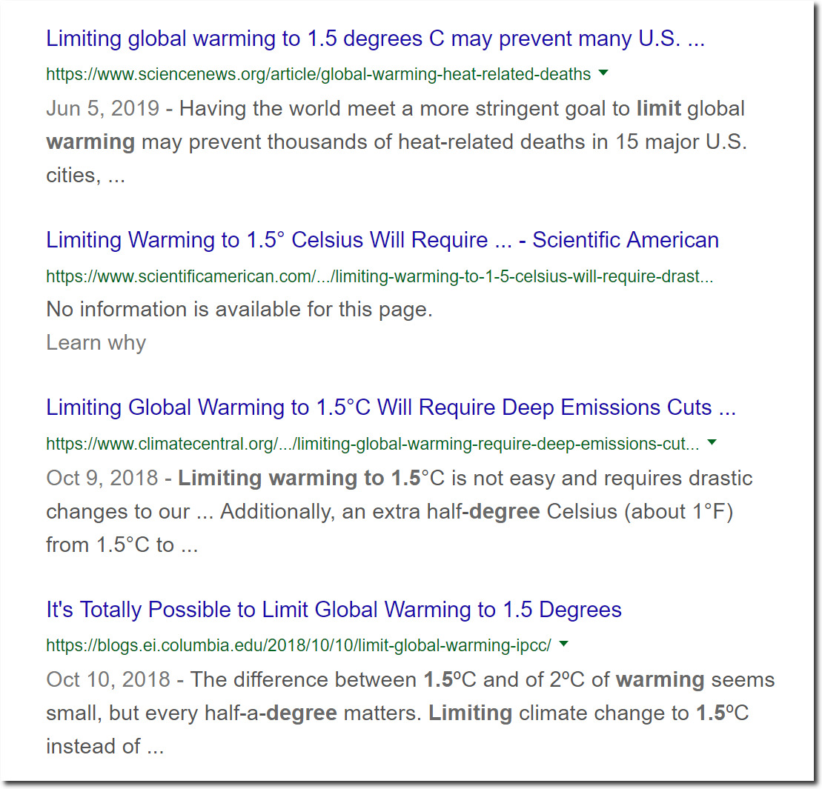Open the Science News heat-related deaths result title
Screen dimensions: 822x789
pyautogui.click(x=375, y=39)
